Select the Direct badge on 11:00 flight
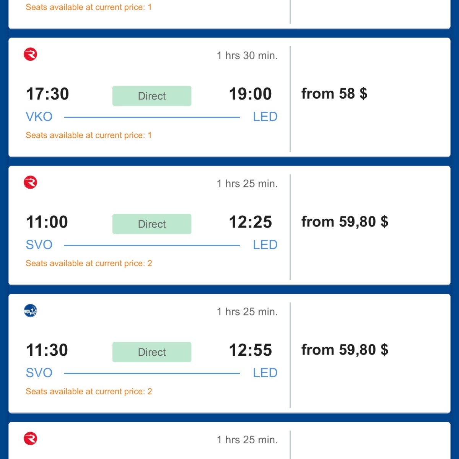This screenshot has height=459, width=459. coord(152,224)
